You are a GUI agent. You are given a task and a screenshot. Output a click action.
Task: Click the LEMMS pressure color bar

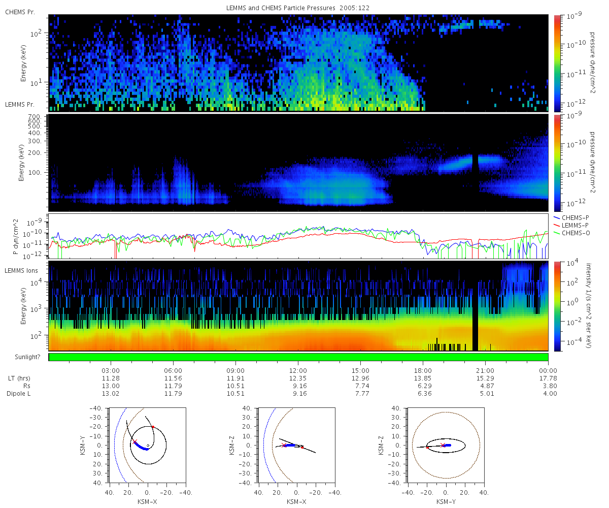point(557,163)
